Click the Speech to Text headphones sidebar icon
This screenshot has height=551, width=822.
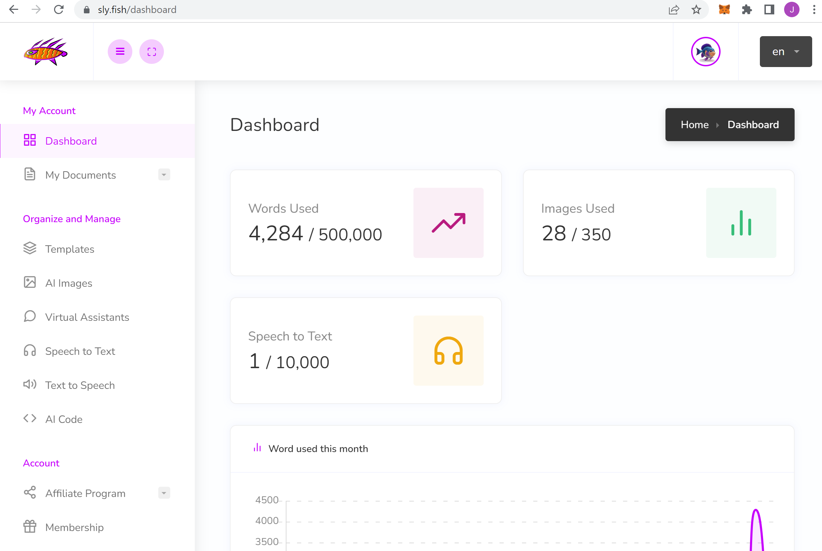pyautogui.click(x=30, y=351)
